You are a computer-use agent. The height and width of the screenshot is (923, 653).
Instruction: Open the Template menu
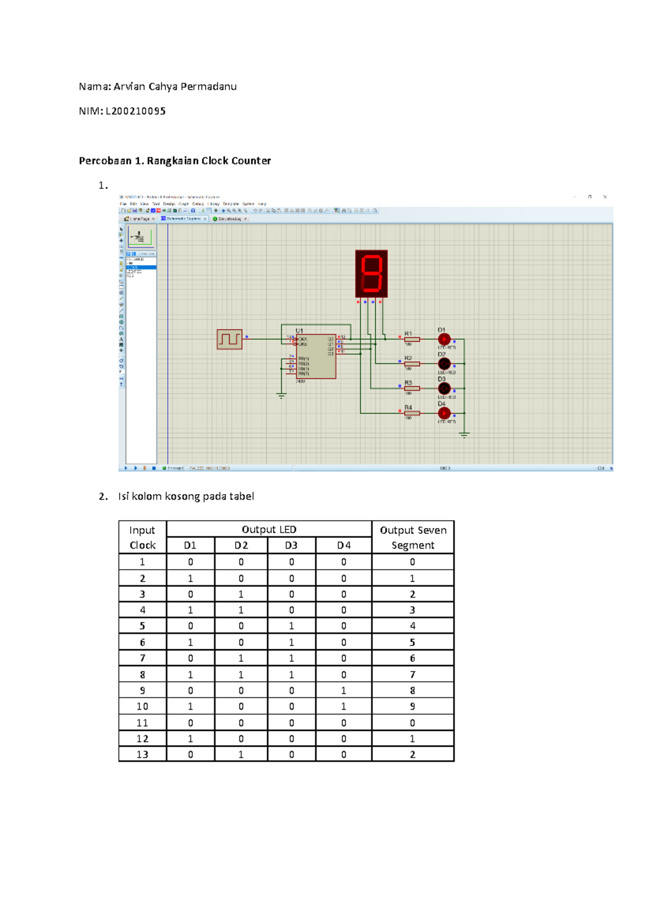click(231, 204)
